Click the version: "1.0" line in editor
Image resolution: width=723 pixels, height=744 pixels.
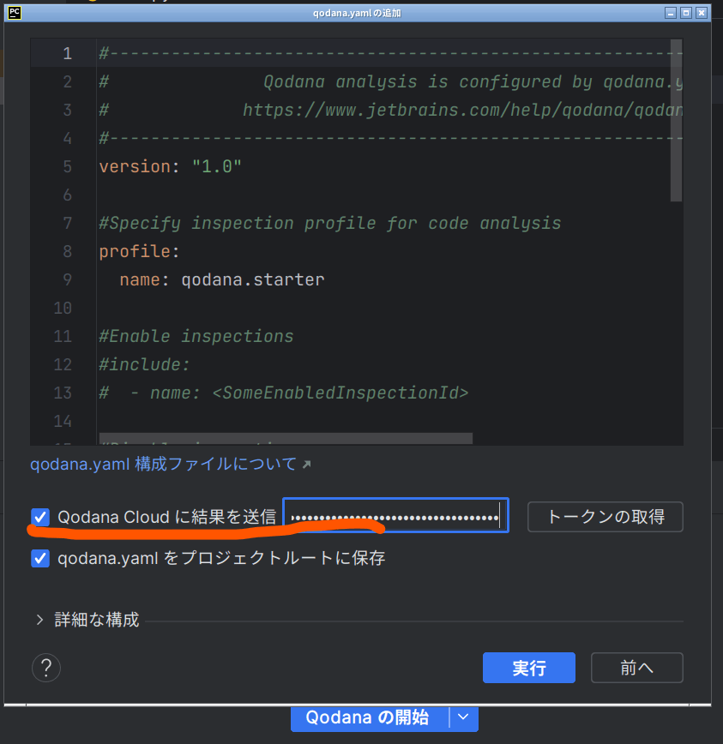point(171,166)
